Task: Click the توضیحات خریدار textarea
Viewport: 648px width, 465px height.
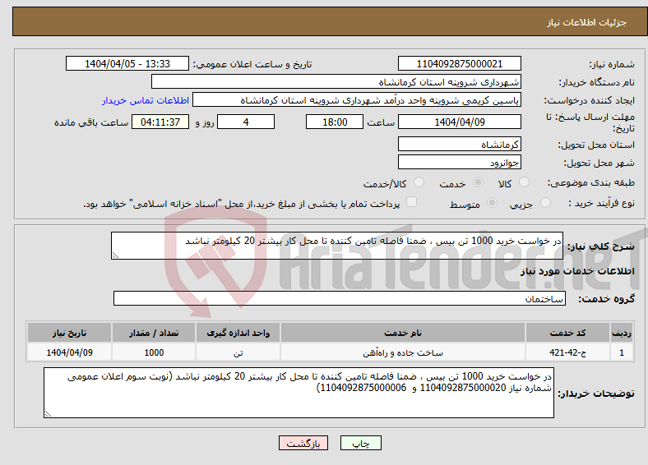Action: point(299,393)
